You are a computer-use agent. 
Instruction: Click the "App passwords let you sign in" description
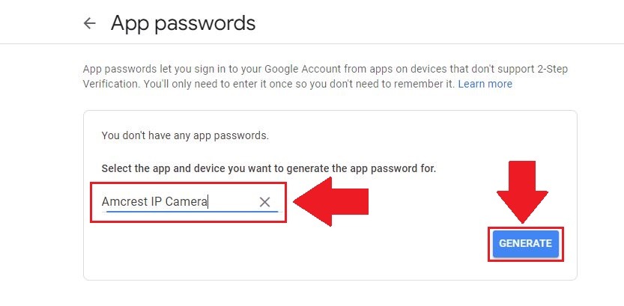point(187,69)
